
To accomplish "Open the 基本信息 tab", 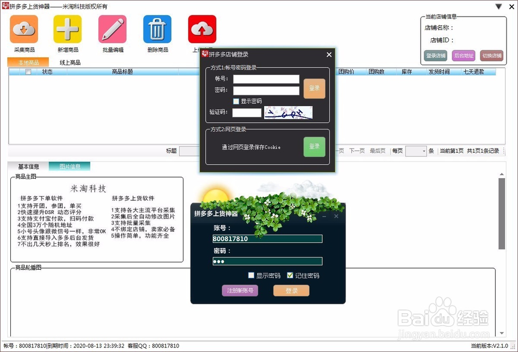I will (28, 167).
